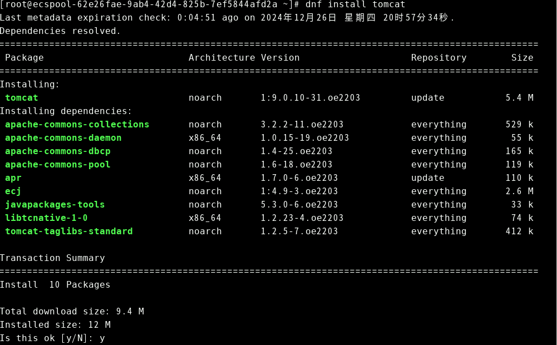557x345 pixels.
Task: Click version '1.0.15-19.oe2203'
Action: coord(305,138)
